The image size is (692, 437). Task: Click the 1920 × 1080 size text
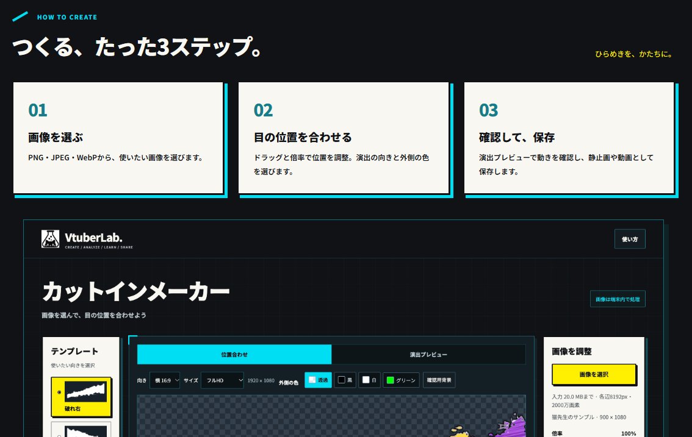261,380
